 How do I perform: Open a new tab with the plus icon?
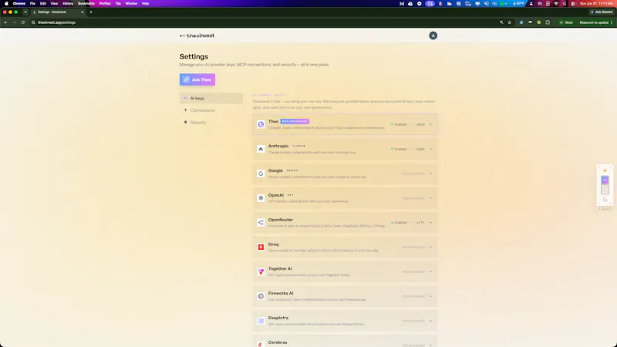pos(91,12)
